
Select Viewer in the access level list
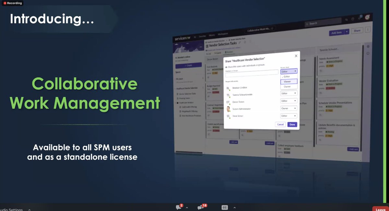click(x=288, y=81)
